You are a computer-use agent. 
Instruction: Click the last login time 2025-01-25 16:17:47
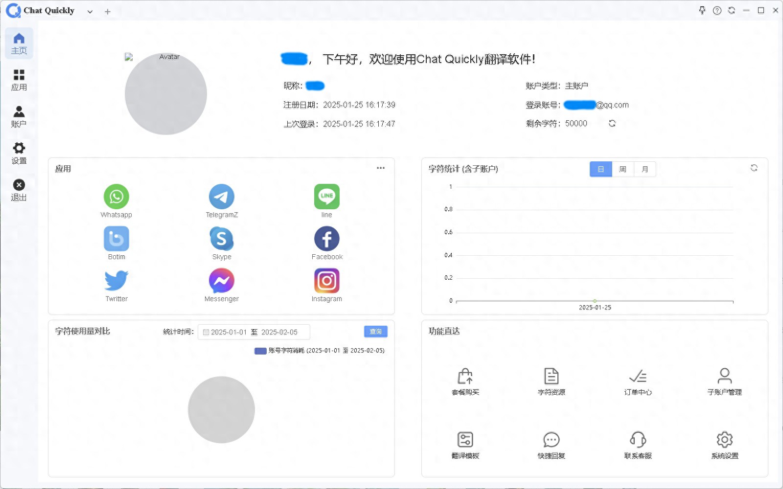point(359,124)
